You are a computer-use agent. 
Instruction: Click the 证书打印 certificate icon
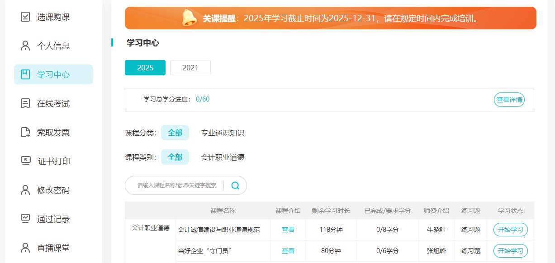[x=25, y=161]
